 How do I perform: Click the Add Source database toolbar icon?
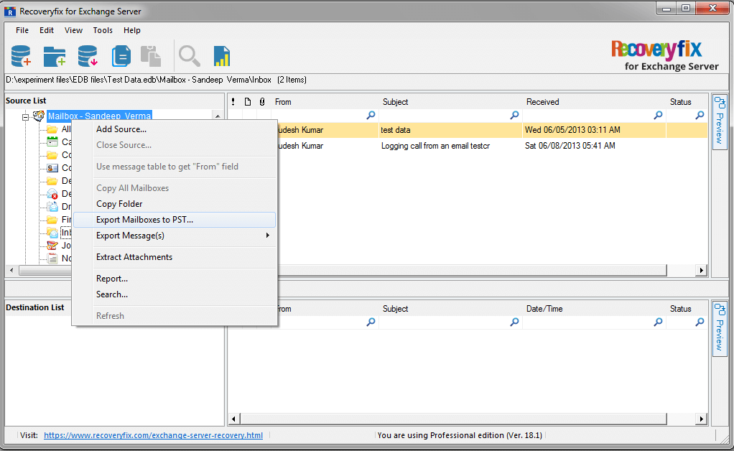[21, 56]
